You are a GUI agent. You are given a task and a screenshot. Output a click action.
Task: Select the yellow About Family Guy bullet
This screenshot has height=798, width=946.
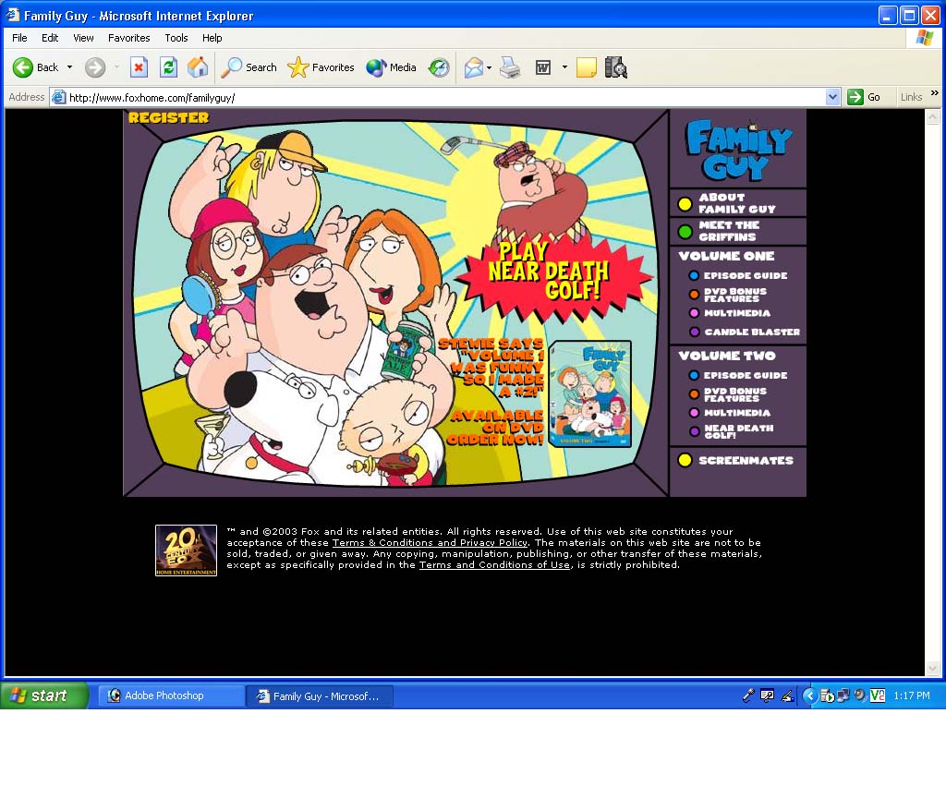[x=685, y=204]
